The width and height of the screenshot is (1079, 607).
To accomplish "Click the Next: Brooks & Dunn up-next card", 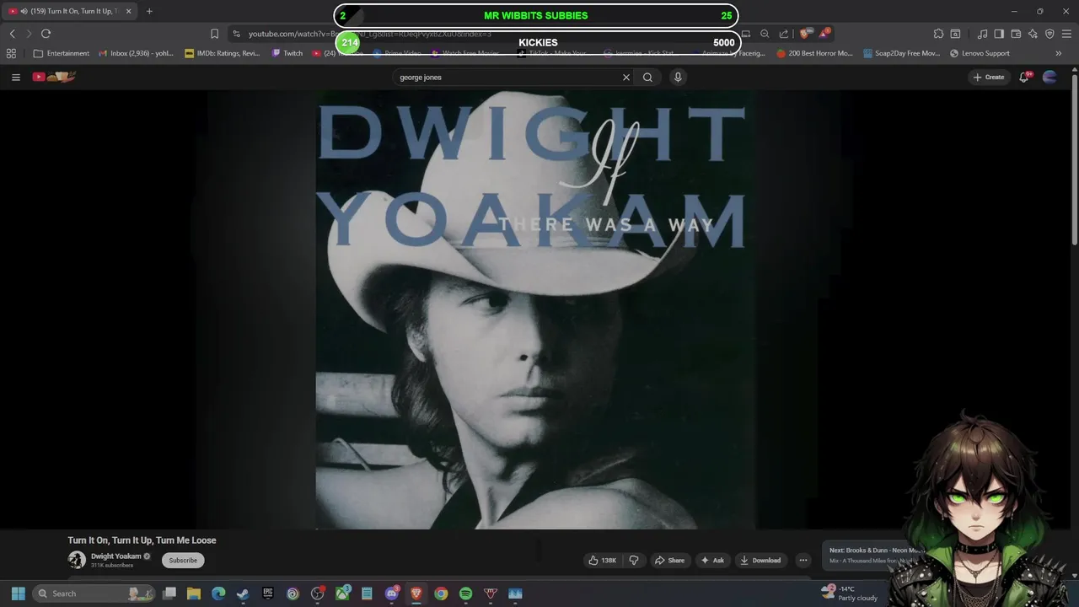I will pos(877,556).
